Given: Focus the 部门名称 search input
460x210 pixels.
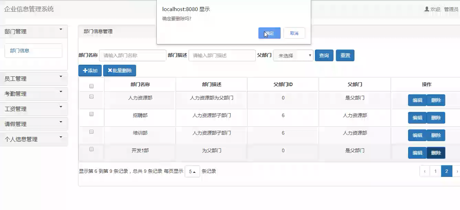Looking at the screenshot, I should (x=133, y=55).
